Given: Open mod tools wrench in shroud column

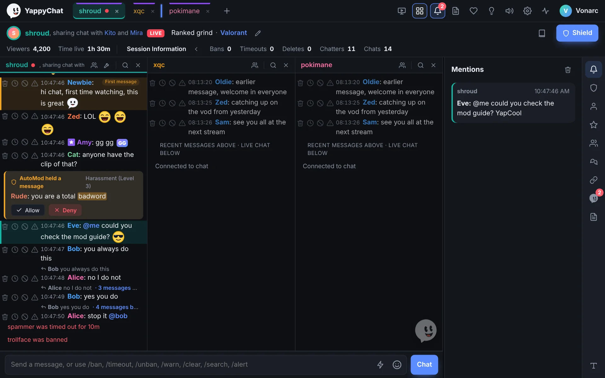Looking at the screenshot, I should point(107,65).
